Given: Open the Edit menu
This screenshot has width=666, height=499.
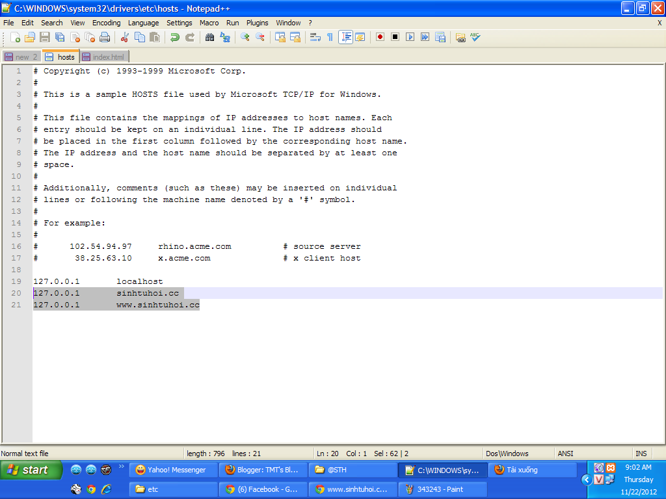Looking at the screenshot, I should tap(27, 23).
